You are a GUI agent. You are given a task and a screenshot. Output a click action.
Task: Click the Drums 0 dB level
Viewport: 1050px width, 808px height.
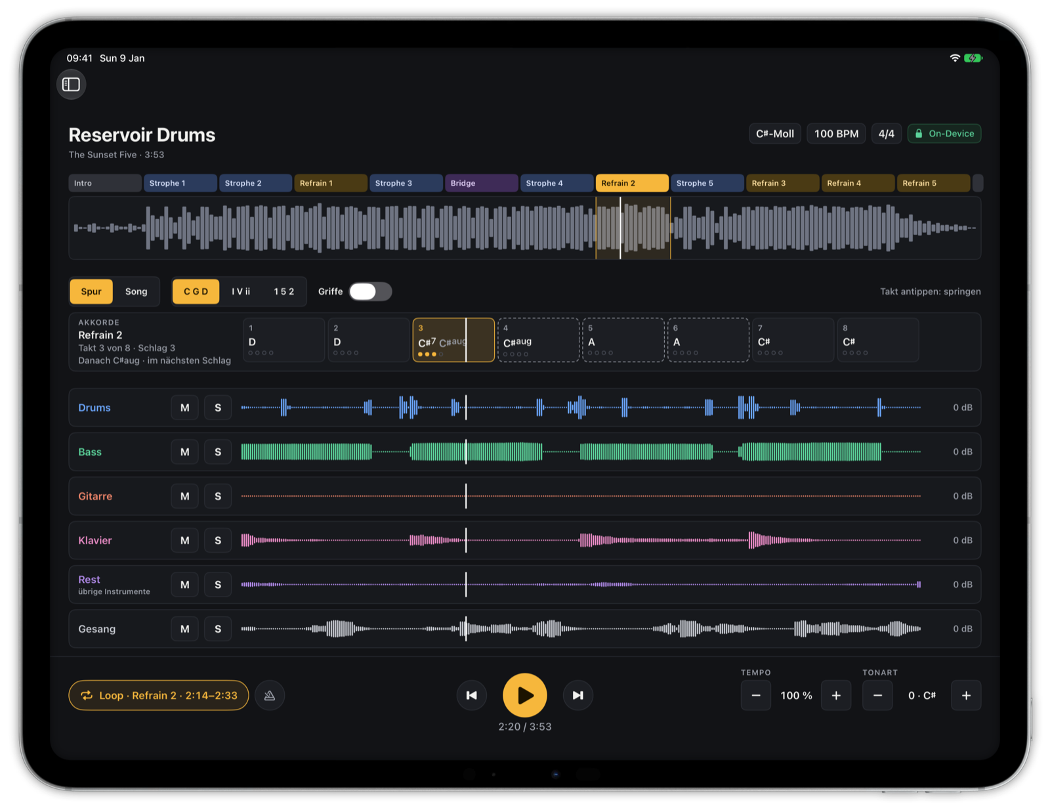pyautogui.click(x=963, y=408)
